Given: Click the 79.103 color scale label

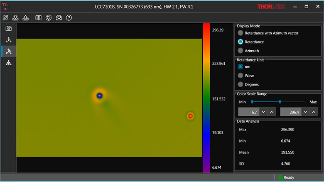Looking at the screenshot, I should pyautogui.click(x=218, y=133).
